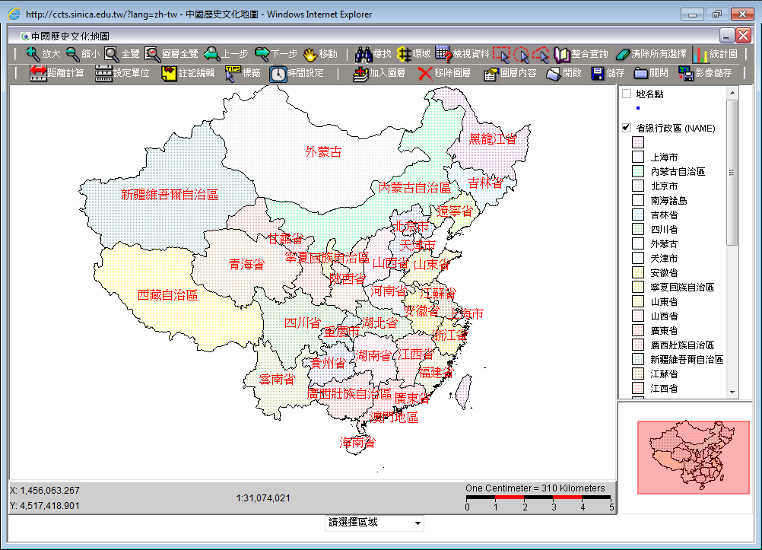The image size is (762, 550).
Task: Open the 請選擇區域 dropdown
Action: tap(376, 523)
